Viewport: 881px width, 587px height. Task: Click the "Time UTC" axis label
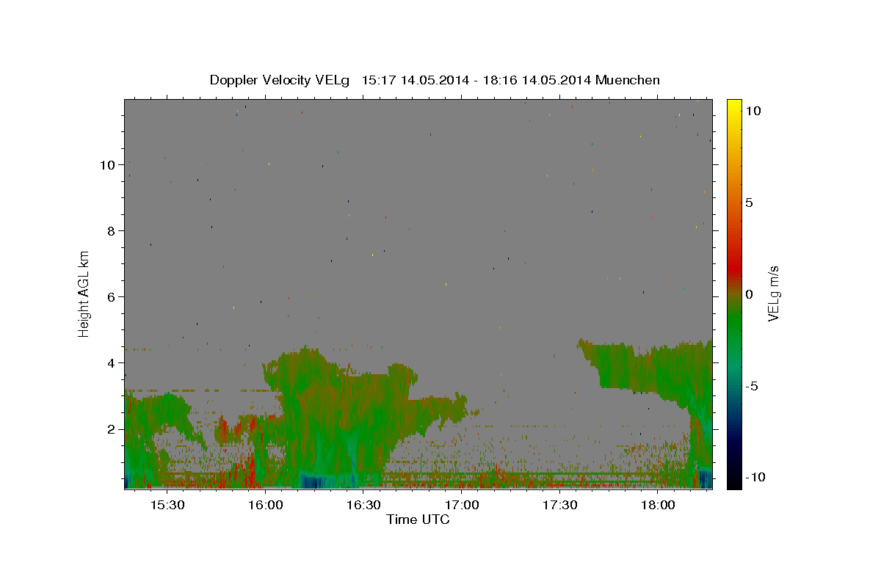click(418, 519)
